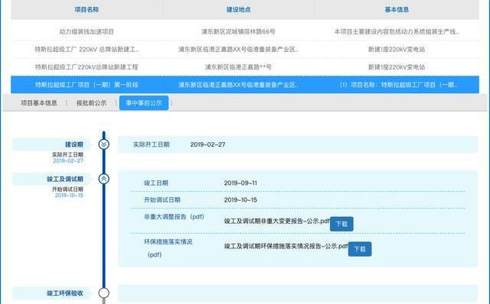The image size is (490, 304).
Task: Click the 基本信息 column header
Action: click(x=397, y=10)
